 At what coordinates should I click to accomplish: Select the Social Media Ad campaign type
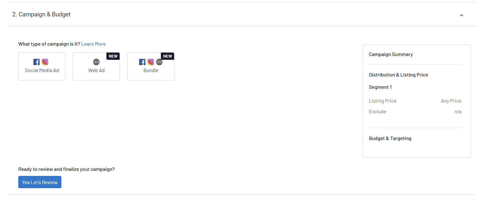(x=42, y=66)
